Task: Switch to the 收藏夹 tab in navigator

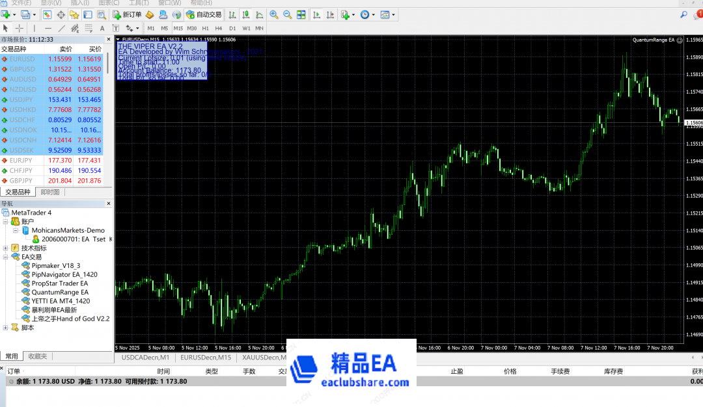Action: (37, 356)
